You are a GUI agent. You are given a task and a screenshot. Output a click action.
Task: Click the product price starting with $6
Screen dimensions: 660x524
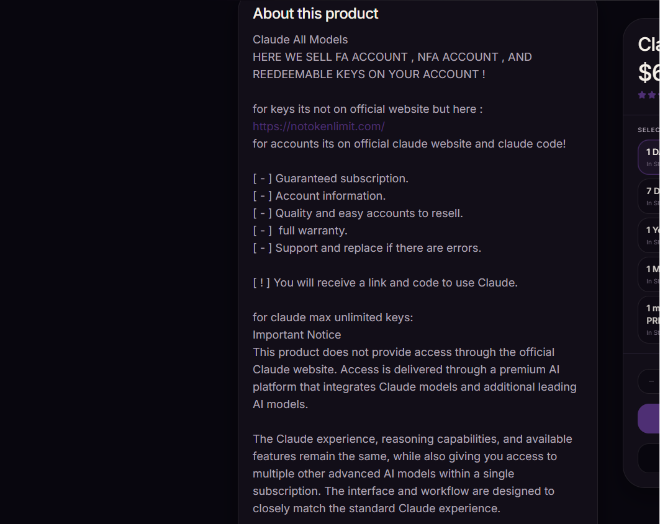649,72
